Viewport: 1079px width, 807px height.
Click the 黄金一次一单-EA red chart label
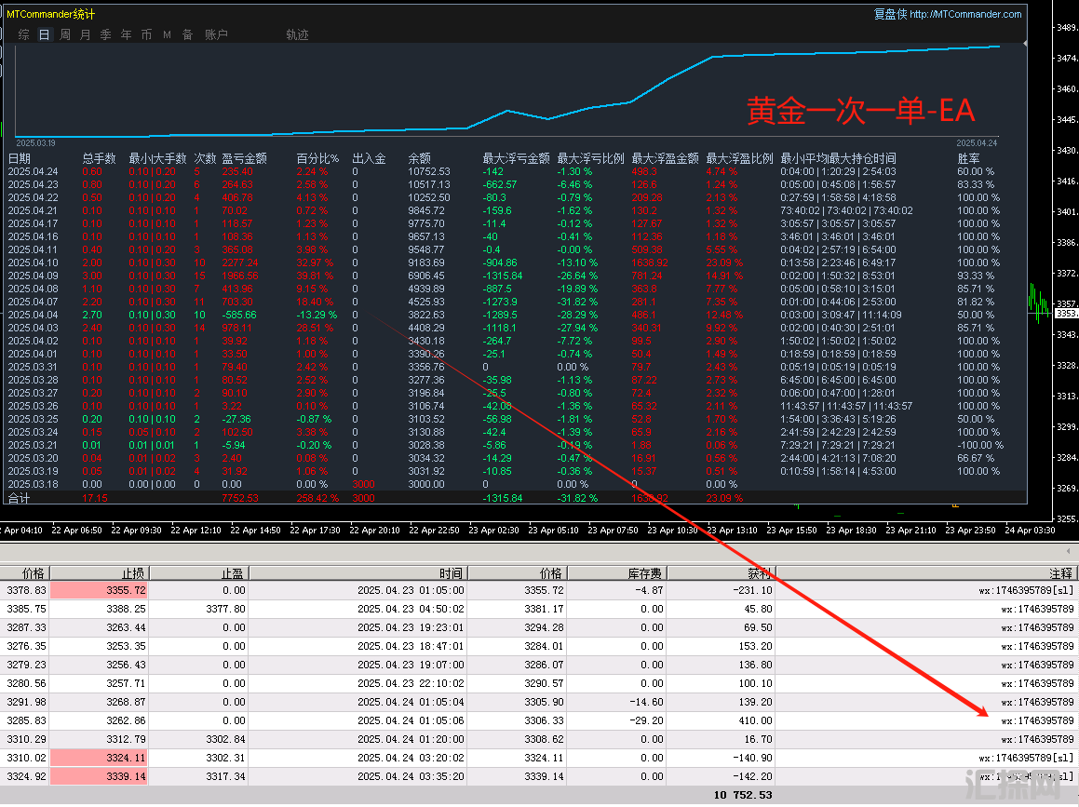click(x=861, y=111)
